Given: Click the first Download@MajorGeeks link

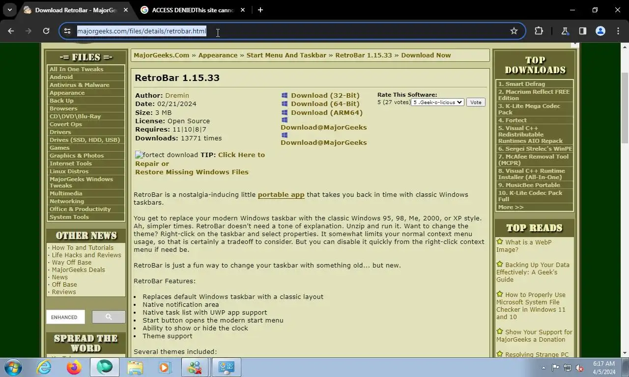Looking at the screenshot, I should (323, 127).
